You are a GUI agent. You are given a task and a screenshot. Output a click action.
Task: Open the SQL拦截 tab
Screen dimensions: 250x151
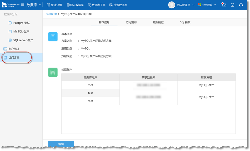click(x=185, y=22)
